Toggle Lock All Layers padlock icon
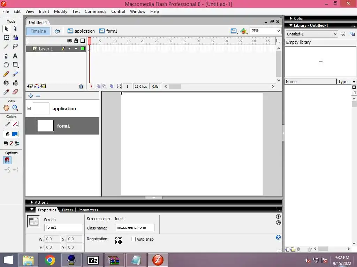Viewport: 357px width, 267px height. click(76, 41)
